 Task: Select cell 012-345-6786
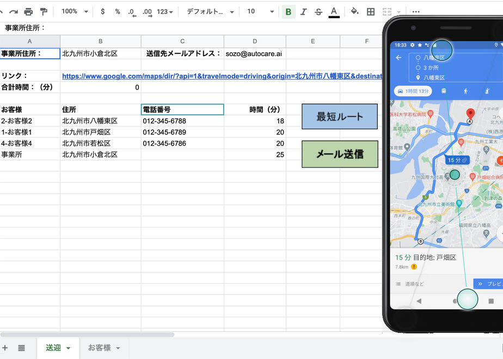pyautogui.click(x=182, y=143)
